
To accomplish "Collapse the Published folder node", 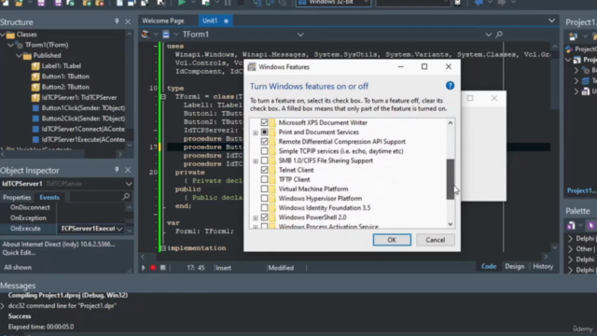I will [x=19, y=56].
